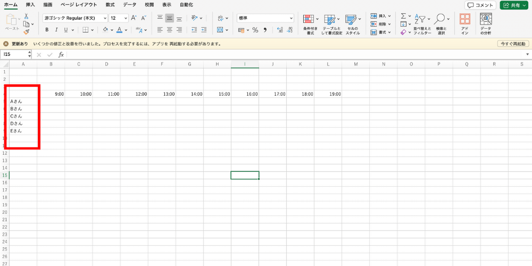Click the insert function fx icon

61,54
